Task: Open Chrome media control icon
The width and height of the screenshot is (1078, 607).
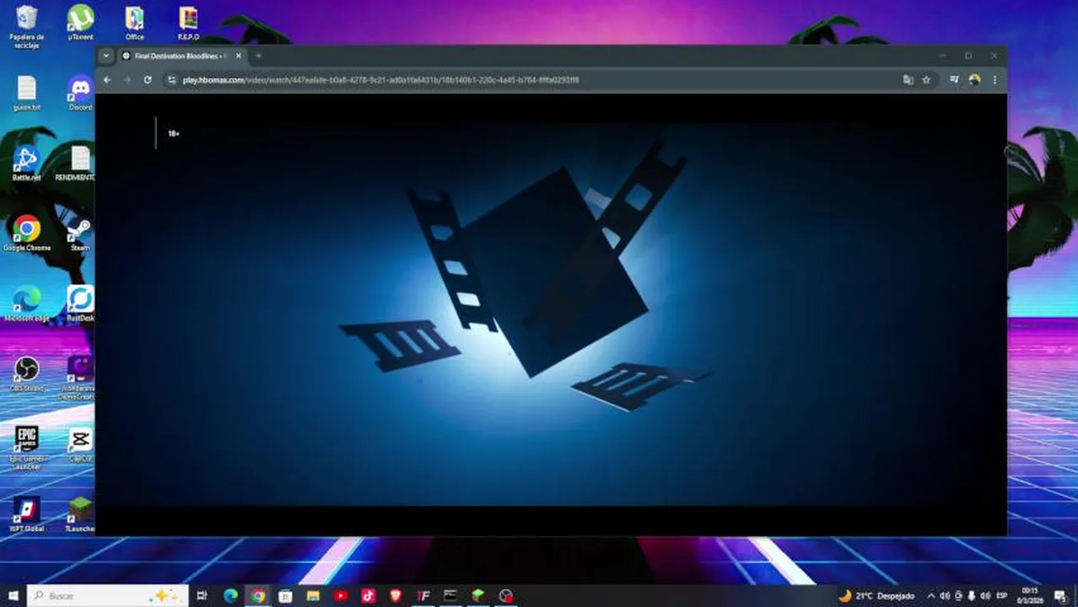Action: (954, 79)
